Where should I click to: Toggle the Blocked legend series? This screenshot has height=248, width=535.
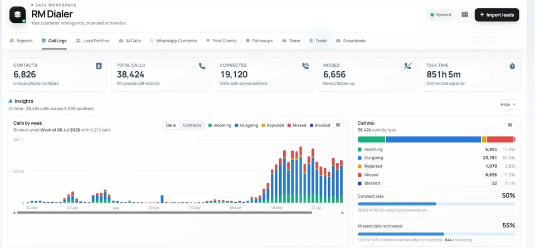tap(320, 125)
